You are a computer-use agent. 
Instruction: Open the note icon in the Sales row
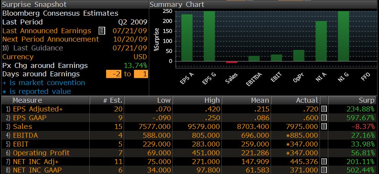coord(324,126)
